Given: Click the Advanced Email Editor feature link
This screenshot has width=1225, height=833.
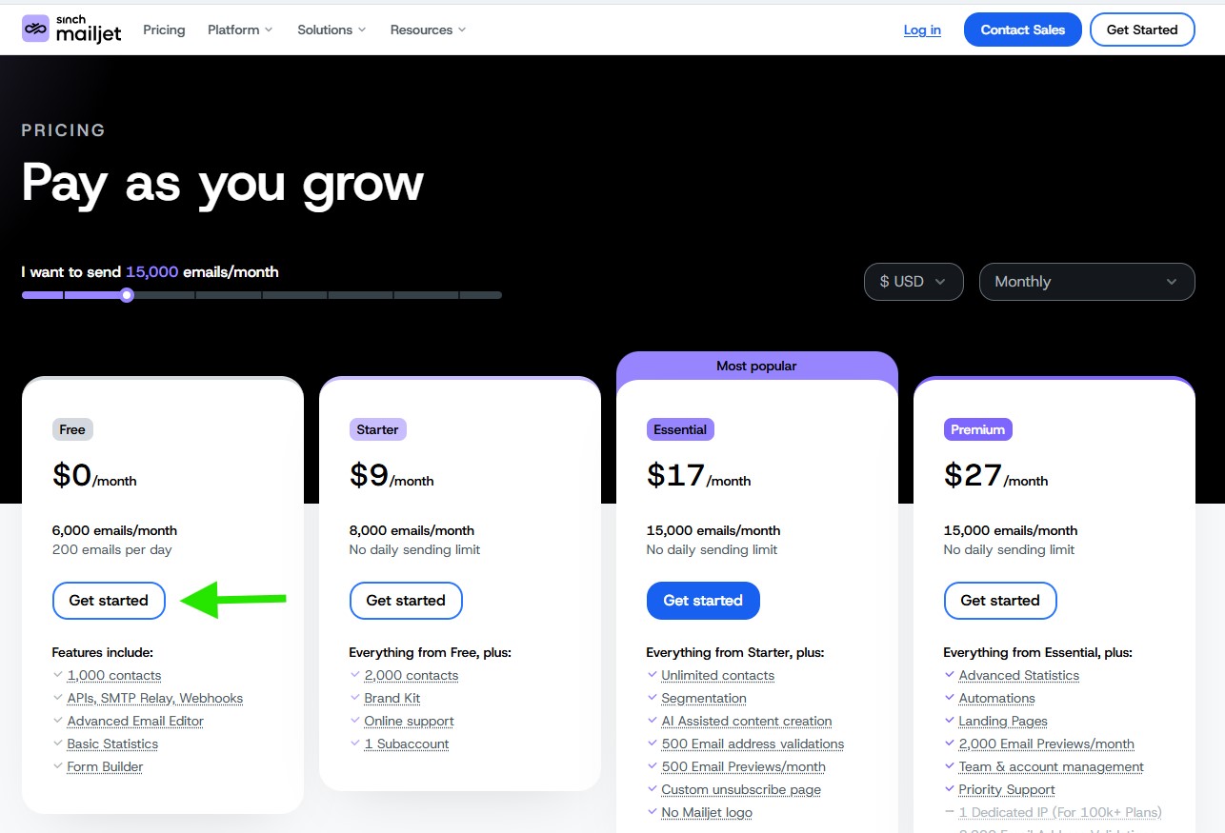Looking at the screenshot, I should coord(135,721).
